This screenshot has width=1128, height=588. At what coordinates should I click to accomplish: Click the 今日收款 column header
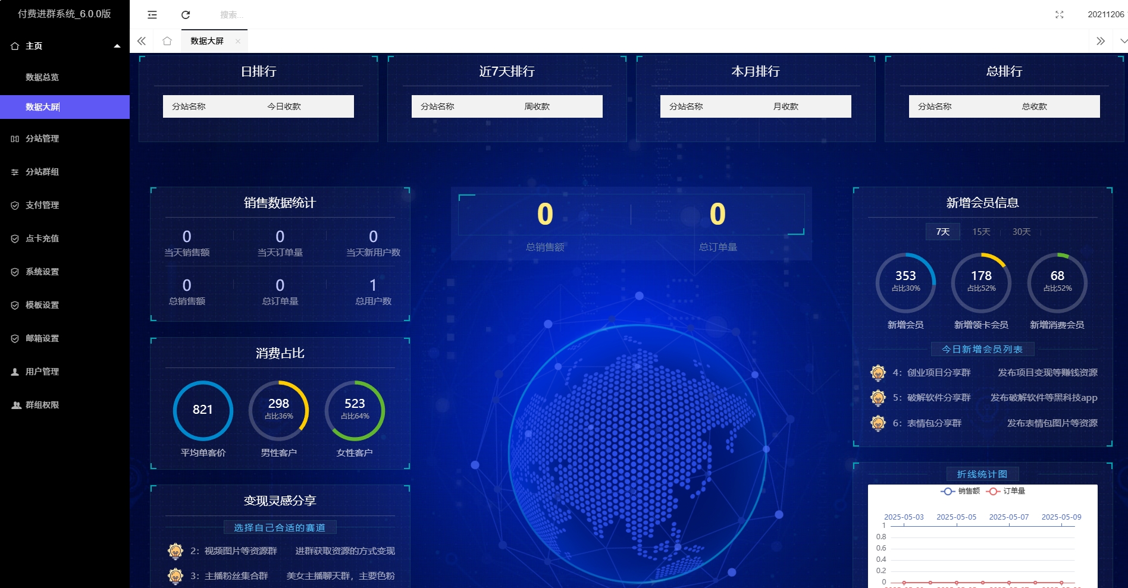click(x=284, y=106)
